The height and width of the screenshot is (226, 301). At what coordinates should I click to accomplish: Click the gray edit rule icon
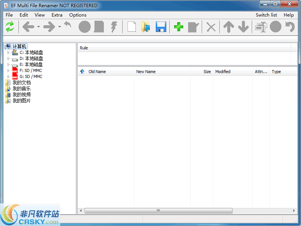[x=193, y=27]
